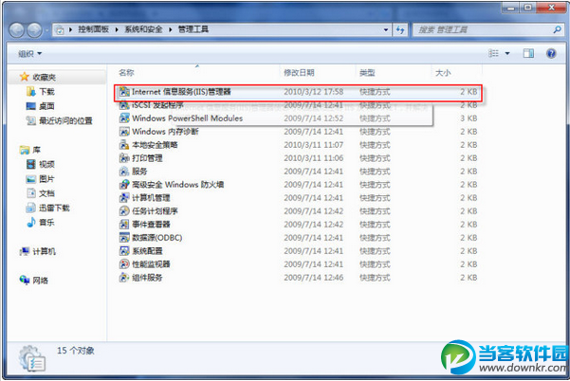Click the 收藏夹 star icon

25,77
